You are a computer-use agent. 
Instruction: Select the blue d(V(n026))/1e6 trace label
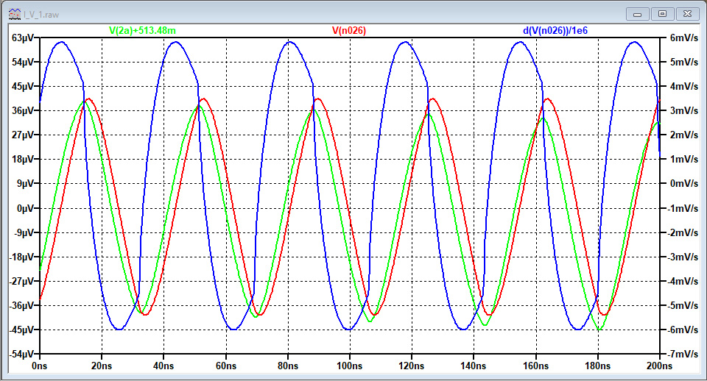[555, 31]
